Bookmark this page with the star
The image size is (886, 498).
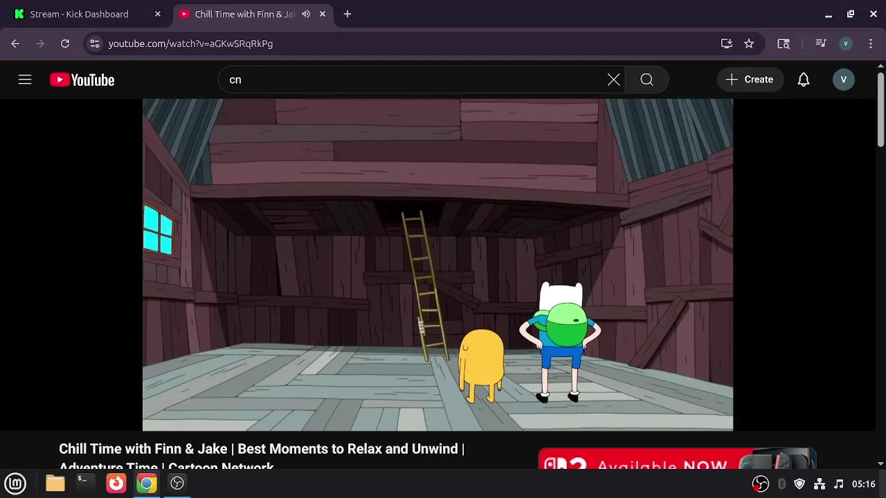point(749,44)
